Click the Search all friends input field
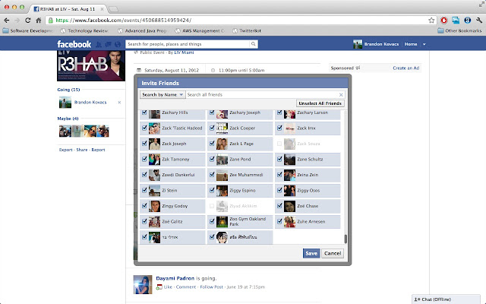The image size is (486, 304). coord(262,94)
